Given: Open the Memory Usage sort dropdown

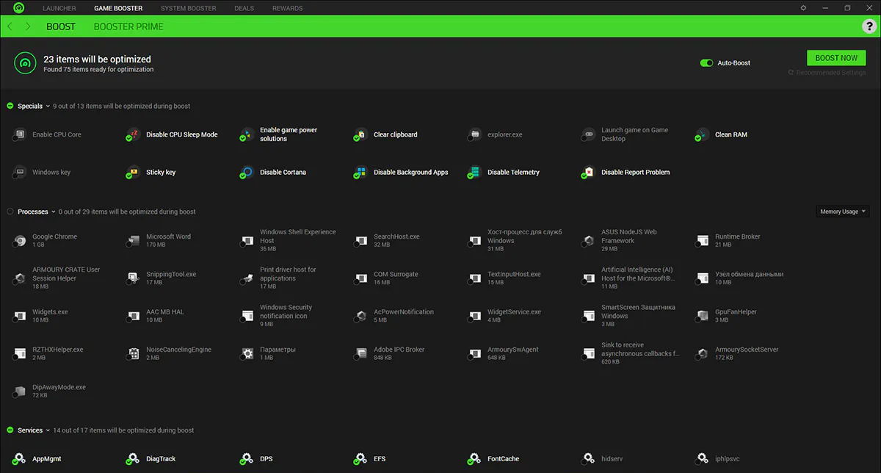Looking at the screenshot, I should coord(843,212).
